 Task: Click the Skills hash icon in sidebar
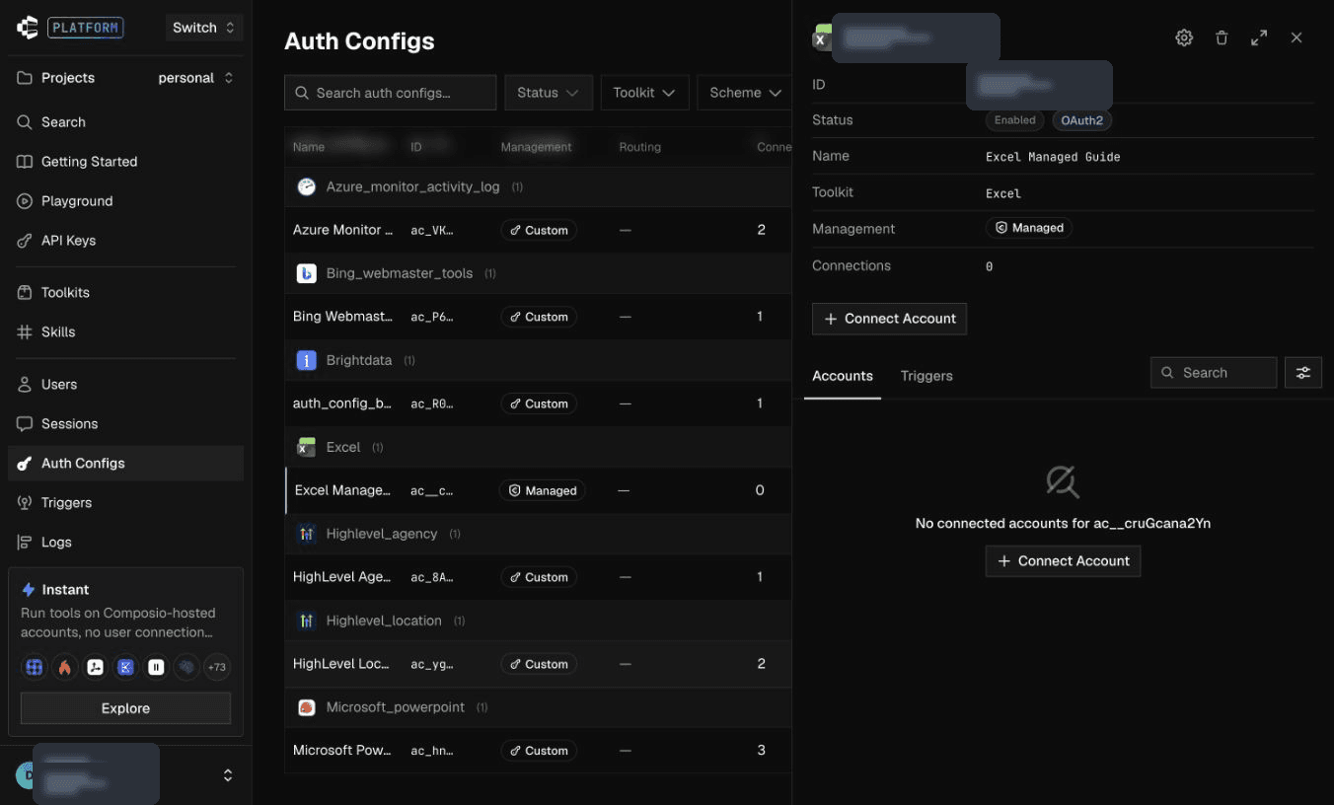coord(25,331)
